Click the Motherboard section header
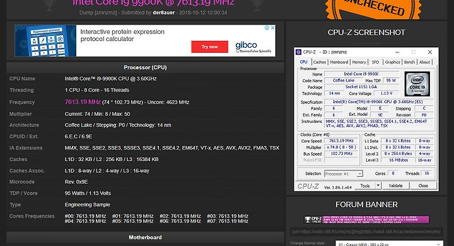 (145, 237)
